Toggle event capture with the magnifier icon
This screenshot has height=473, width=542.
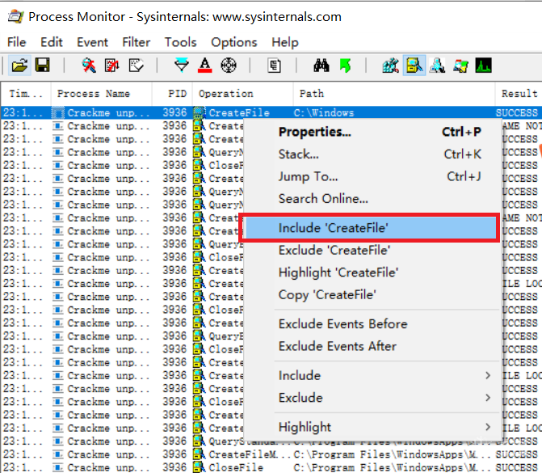(89, 65)
